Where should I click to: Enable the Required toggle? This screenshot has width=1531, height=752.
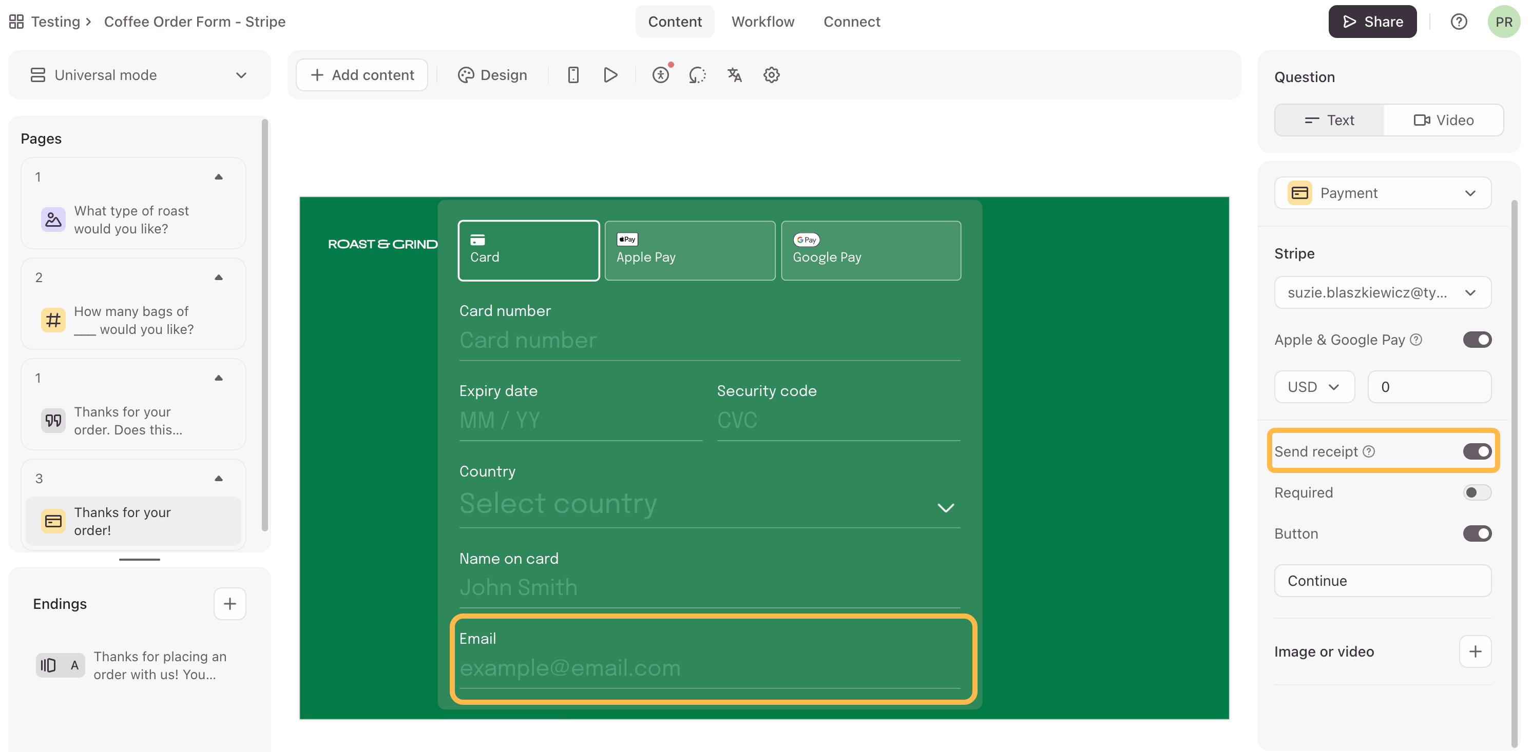click(1477, 492)
